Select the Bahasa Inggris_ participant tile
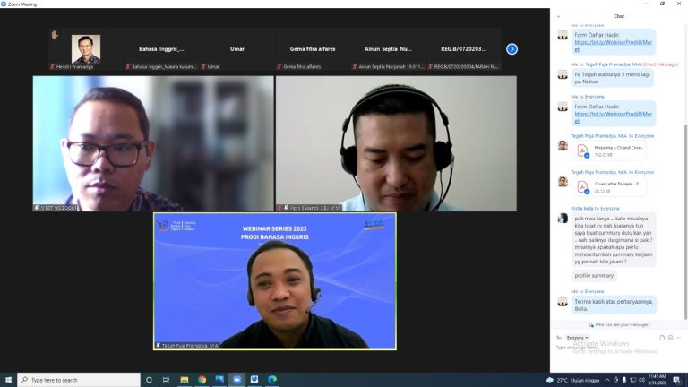This screenshot has height=387, width=688. [x=161, y=49]
